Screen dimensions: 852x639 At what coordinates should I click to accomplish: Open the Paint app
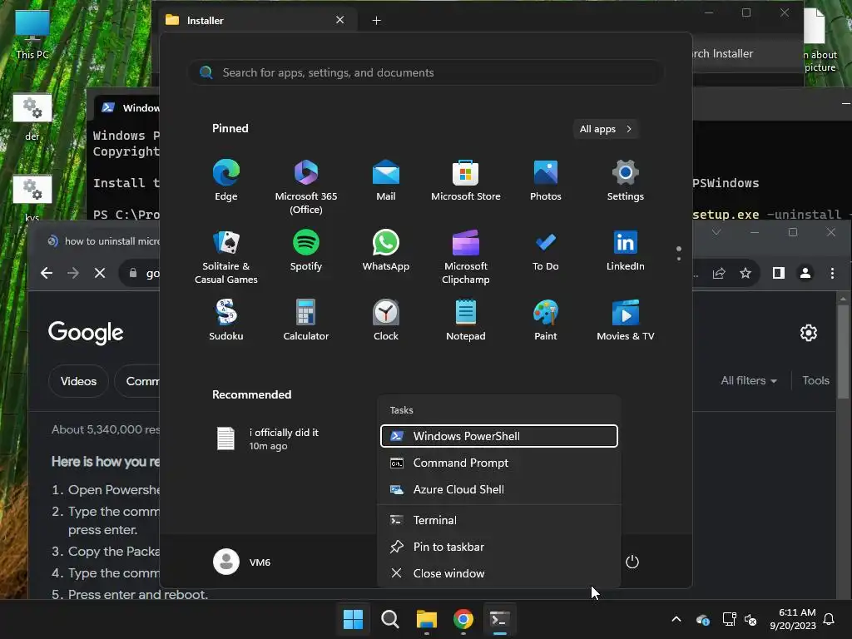pos(546,320)
